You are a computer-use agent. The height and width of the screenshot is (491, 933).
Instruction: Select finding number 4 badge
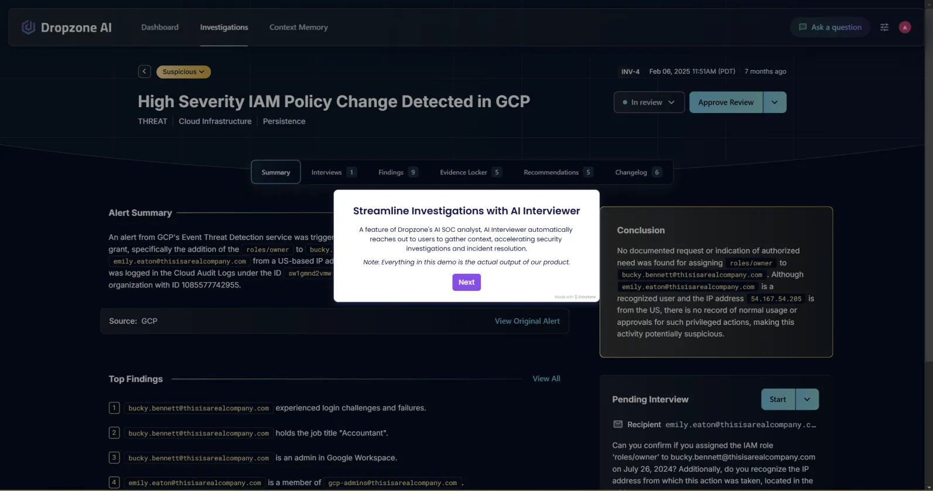(114, 483)
